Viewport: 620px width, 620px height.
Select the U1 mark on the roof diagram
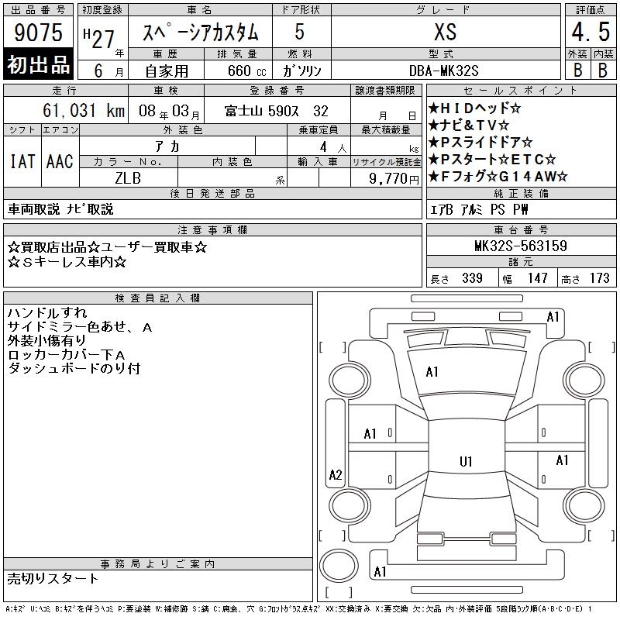[x=466, y=461]
